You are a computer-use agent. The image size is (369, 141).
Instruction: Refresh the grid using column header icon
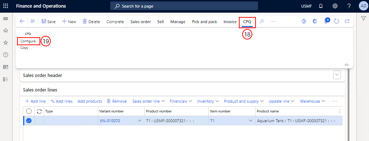40,111
